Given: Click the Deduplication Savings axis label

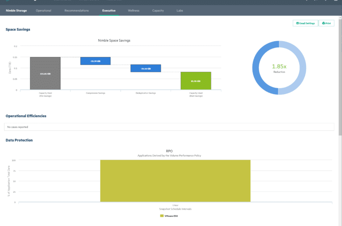Looking at the screenshot, I should pyautogui.click(x=146, y=93).
